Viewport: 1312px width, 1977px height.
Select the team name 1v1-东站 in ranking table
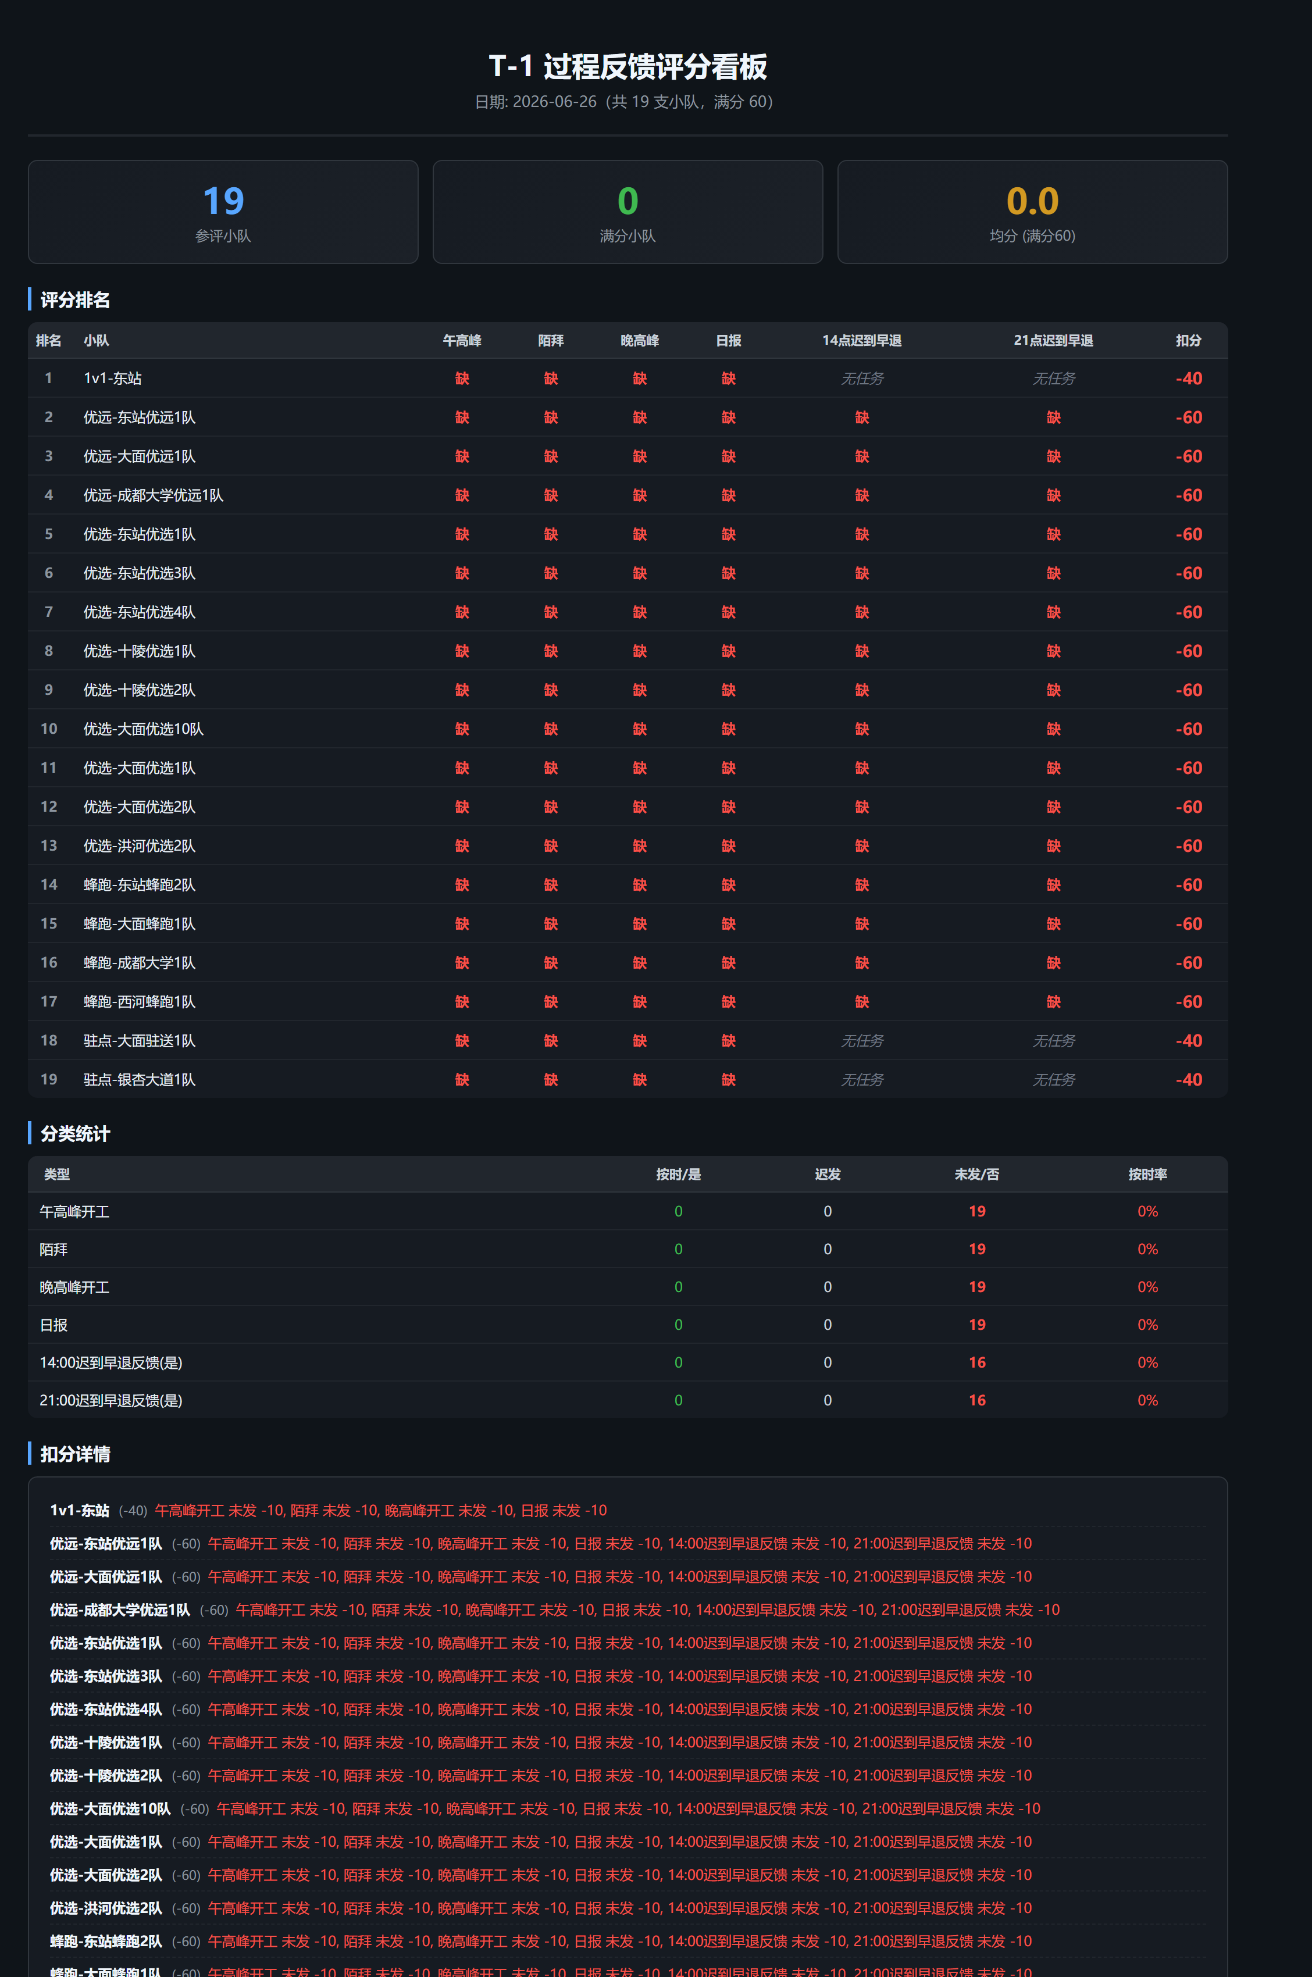pos(113,378)
